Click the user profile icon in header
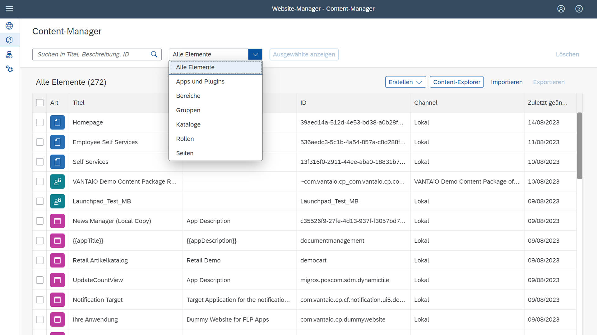Image resolution: width=597 pixels, height=335 pixels. tap(561, 9)
